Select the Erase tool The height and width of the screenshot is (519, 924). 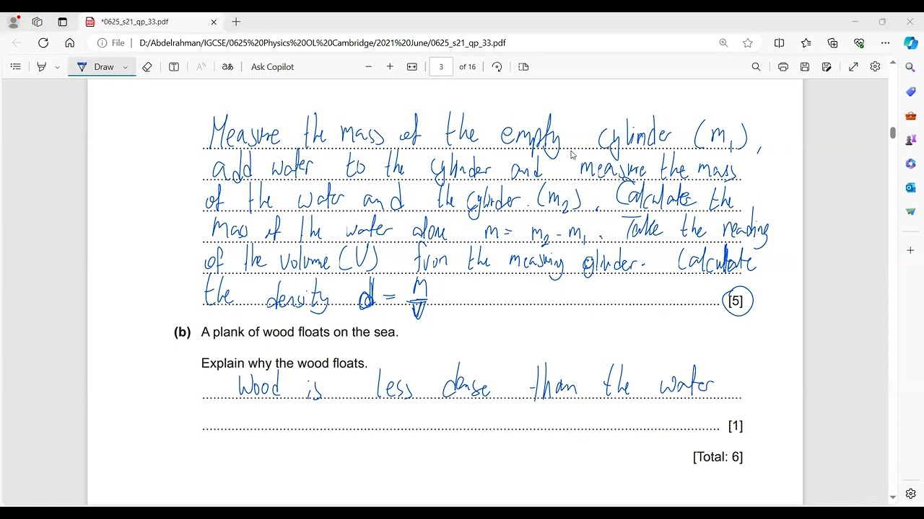pyautogui.click(x=147, y=66)
